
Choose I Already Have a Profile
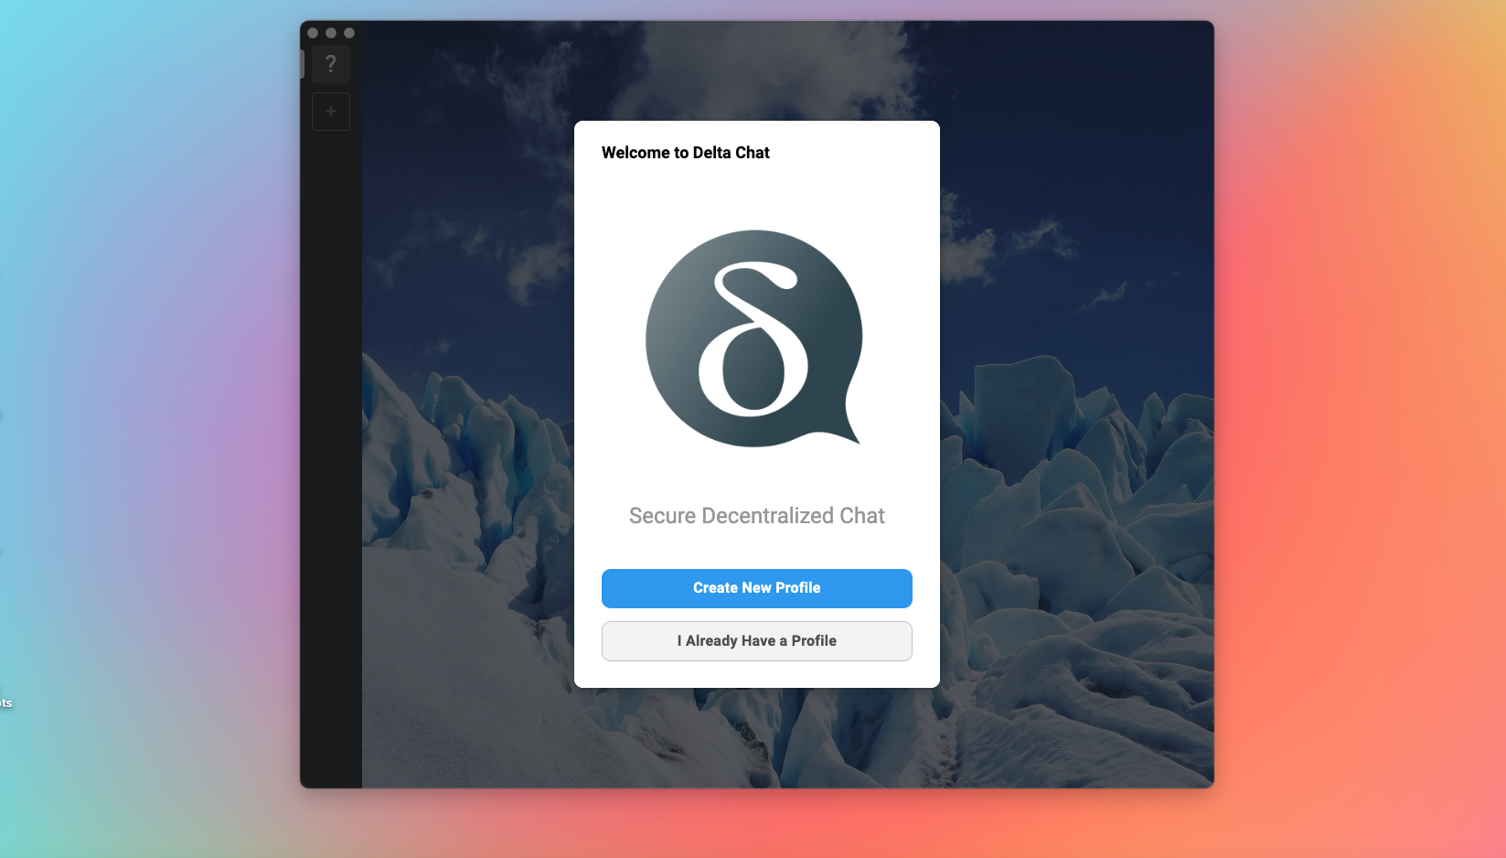click(757, 641)
